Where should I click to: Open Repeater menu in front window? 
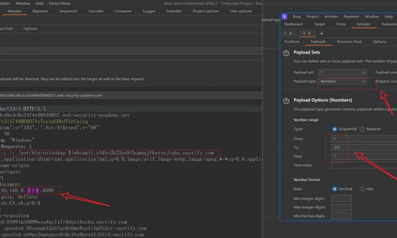pos(351,16)
